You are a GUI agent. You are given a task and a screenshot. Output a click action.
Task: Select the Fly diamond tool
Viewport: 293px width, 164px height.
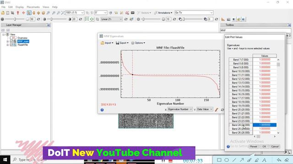tap(38, 13)
